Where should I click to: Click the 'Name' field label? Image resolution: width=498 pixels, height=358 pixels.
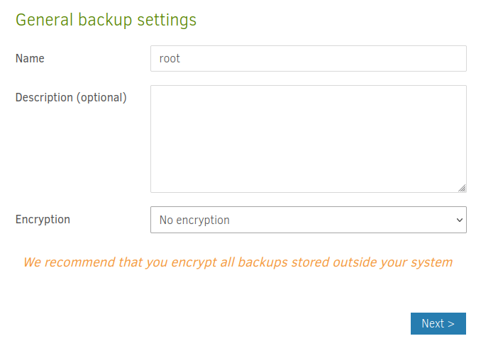pos(30,58)
